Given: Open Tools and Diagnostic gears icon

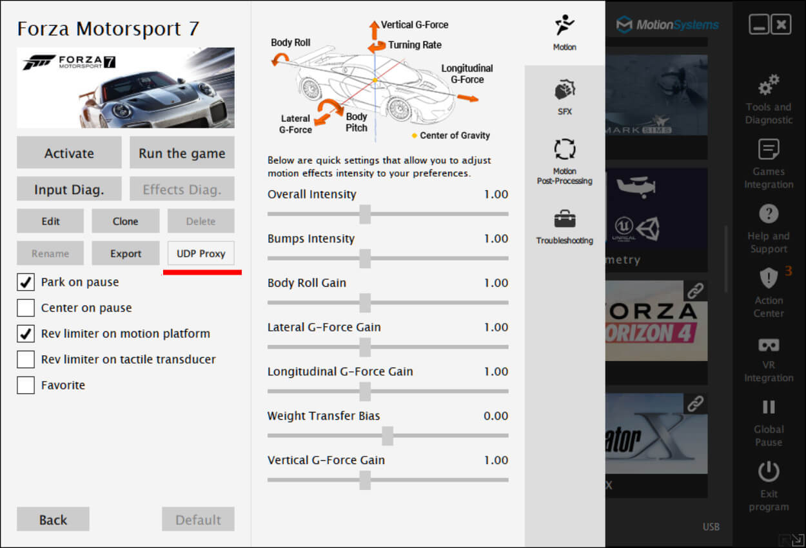Looking at the screenshot, I should pyautogui.click(x=769, y=84).
